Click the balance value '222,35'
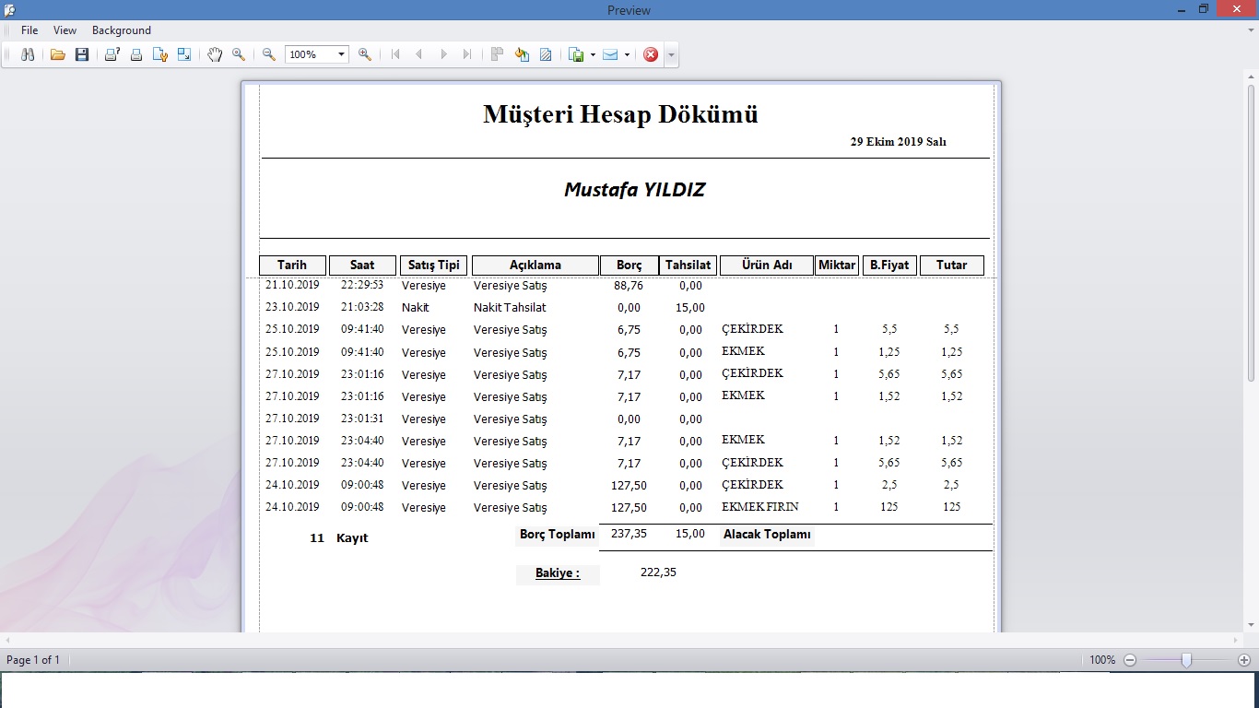Viewport: 1259px width, 708px height. click(658, 572)
